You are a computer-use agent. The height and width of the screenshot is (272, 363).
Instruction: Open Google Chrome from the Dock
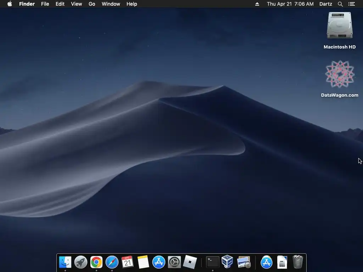[96, 262]
